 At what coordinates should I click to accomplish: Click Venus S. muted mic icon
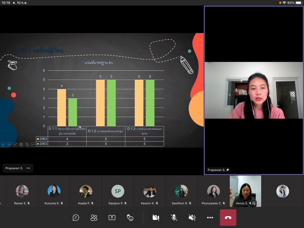250,203
